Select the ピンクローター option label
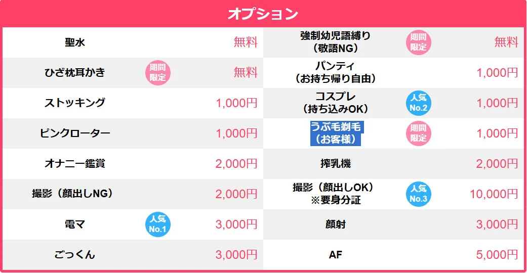The height and width of the screenshot is (273, 527). [75, 133]
